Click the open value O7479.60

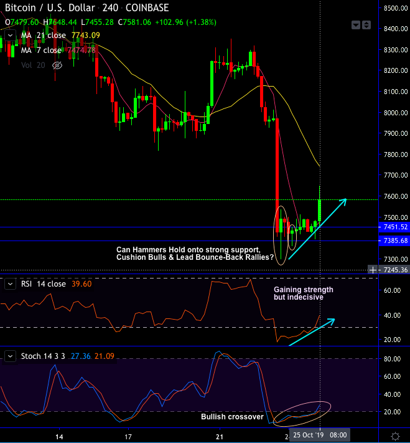[22, 22]
